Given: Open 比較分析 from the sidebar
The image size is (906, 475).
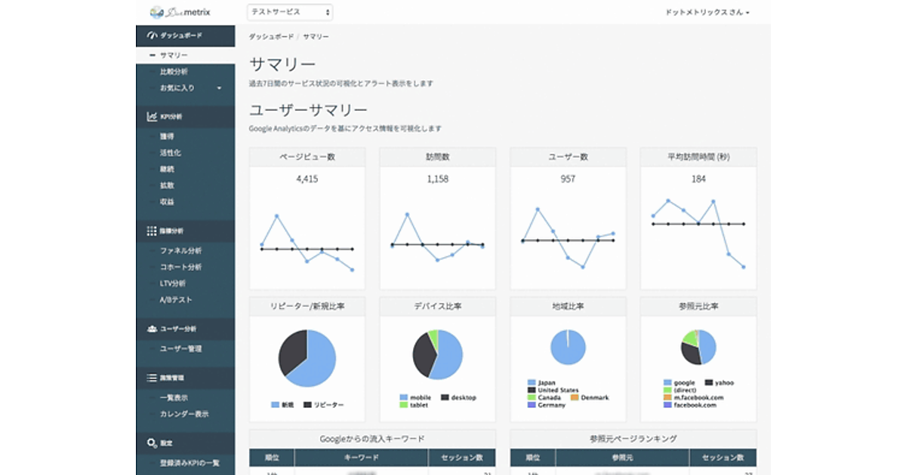Looking at the screenshot, I should tap(174, 72).
